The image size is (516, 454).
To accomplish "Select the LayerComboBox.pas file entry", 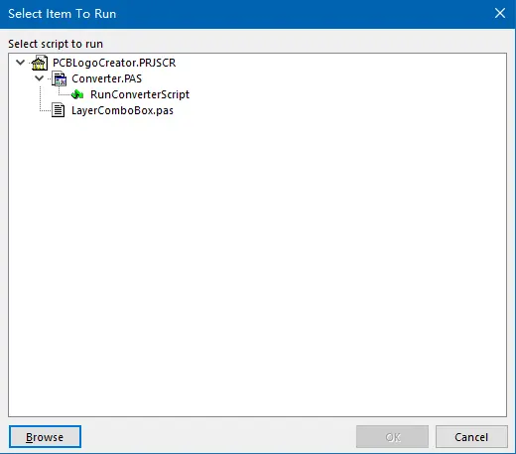I will coord(122,110).
